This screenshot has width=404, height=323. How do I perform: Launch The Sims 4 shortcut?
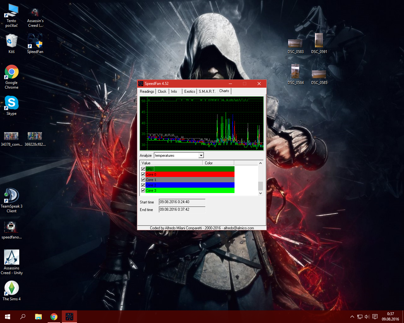(12, 291)
